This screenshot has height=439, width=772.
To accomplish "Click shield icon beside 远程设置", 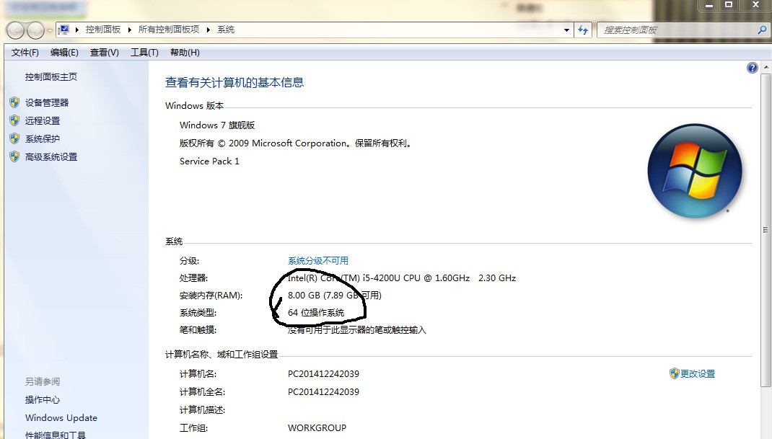I will tap(14, 120).
